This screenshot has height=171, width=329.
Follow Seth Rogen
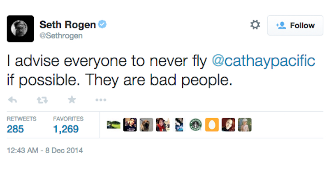point(295,25)
